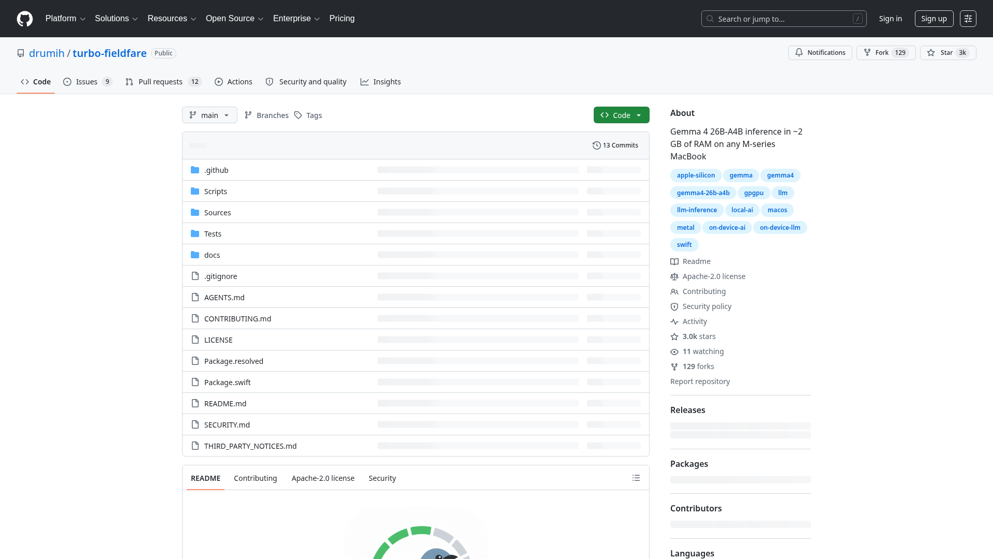Switch to the Issues tab

tap(87, 82)
